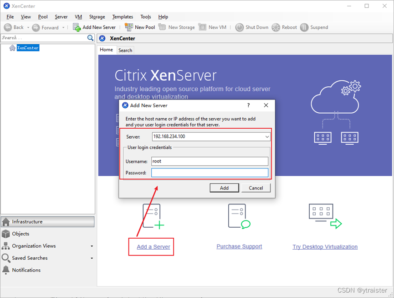Open the Server menu
The image size is (394, 298).
(61, 16)
